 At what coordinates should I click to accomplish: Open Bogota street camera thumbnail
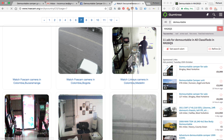pos(81,51)
